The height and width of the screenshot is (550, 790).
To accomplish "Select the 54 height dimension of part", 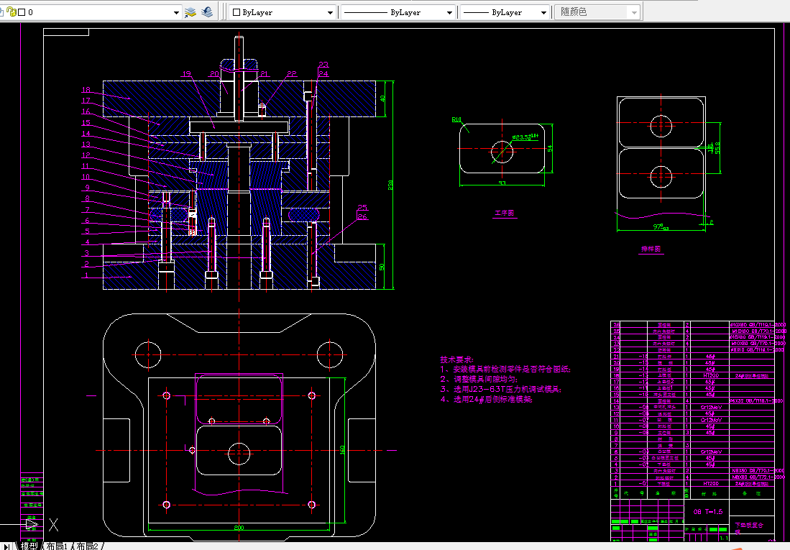I will (x=550, y=149).
